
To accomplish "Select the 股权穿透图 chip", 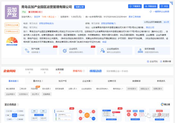I will 59,89.
